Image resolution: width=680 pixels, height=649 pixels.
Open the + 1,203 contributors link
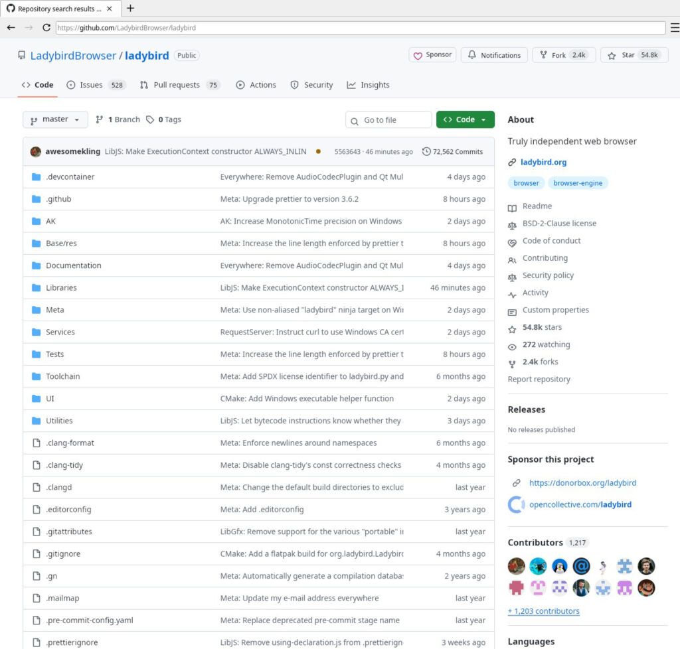[x=543, y=611]
